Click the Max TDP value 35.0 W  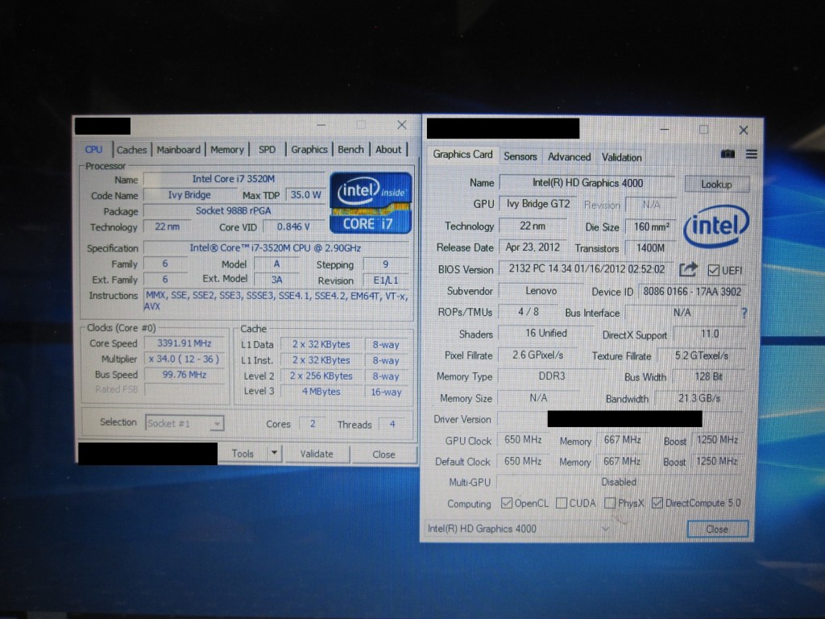(305, 195)
